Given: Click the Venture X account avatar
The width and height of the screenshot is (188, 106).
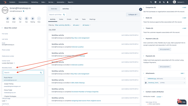Looking at the screenshot, I should pyautogui.click(x=174, y=2).
